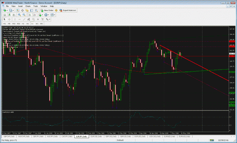This screenshot has width=237, height=143.
Task: Select the trendline drawing tool
Action: 24,19
